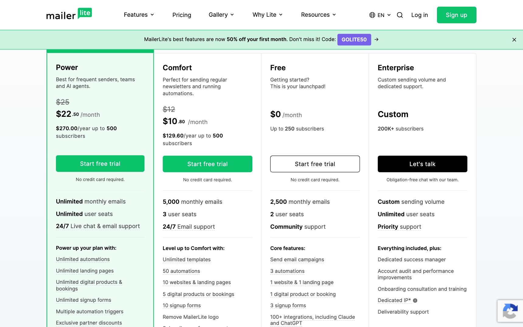The height and width of the screenshot is (327, 523).
Task: Expand the Gallery dropdown menu
Action: tap(221, 15)
